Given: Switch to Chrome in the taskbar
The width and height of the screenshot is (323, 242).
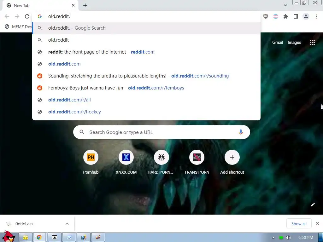Looking at the screenshot, I should (39, 238).
